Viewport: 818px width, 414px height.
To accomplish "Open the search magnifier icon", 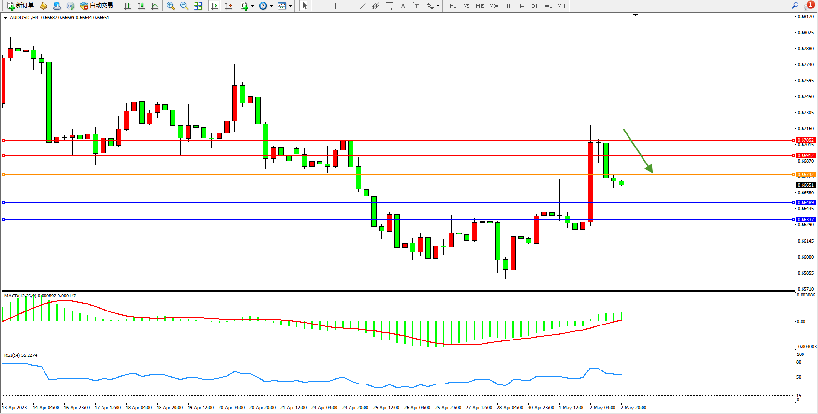I will click(795, 6).
